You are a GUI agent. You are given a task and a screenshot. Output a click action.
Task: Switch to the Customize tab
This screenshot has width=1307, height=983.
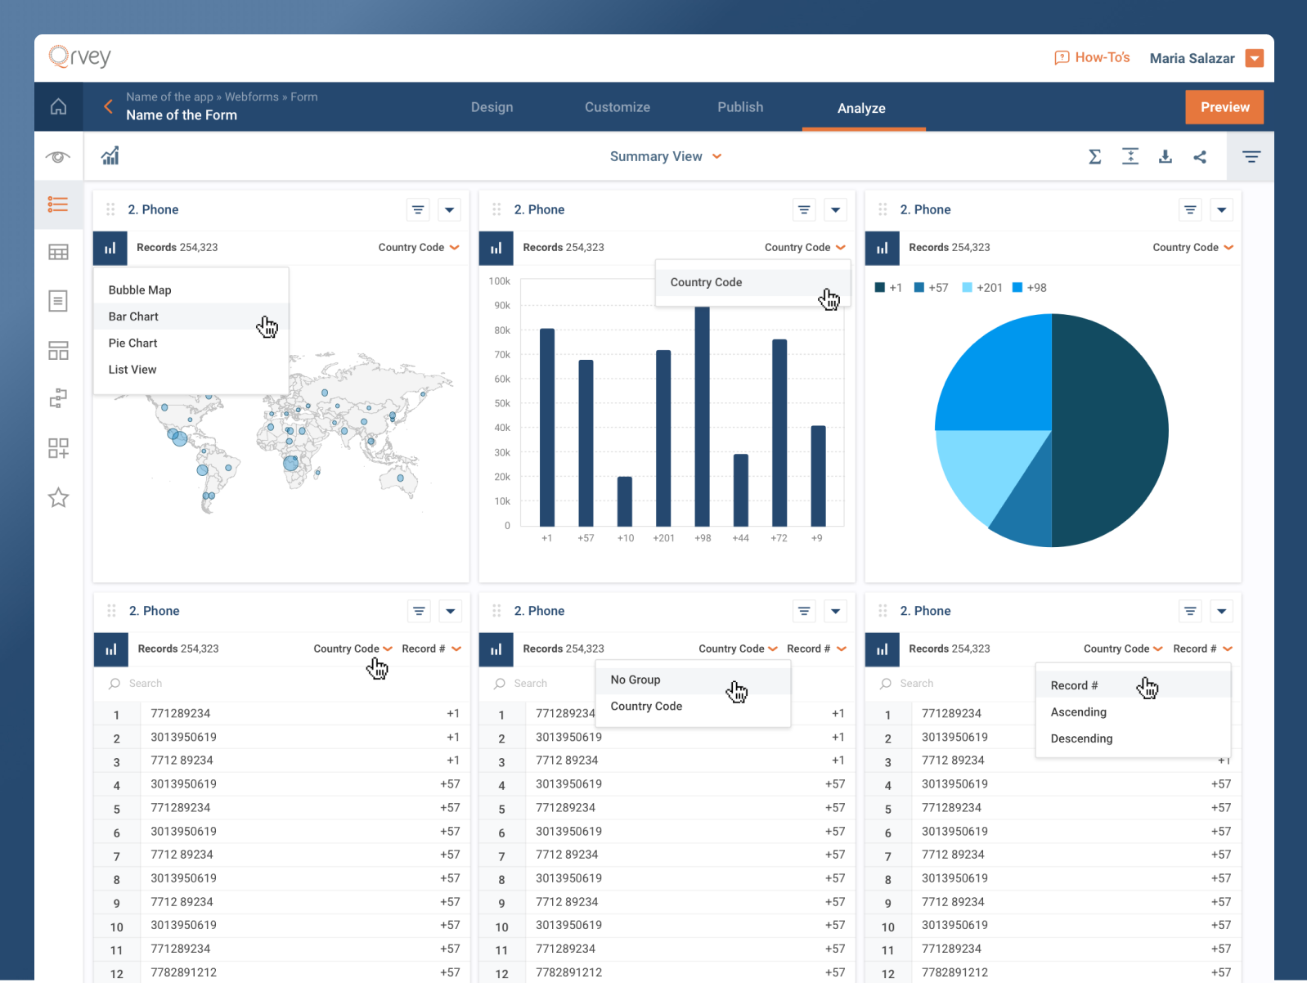coord(618,107)
